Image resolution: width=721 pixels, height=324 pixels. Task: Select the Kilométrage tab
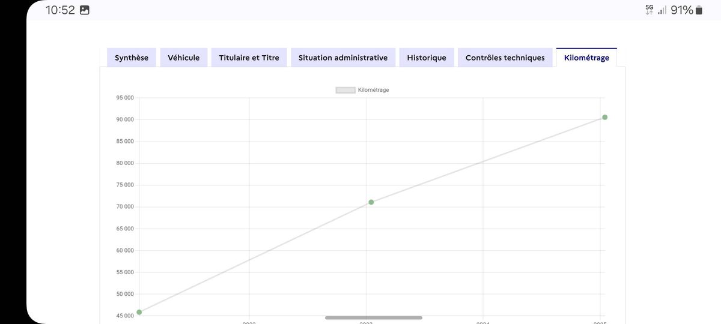pos(586,58)
